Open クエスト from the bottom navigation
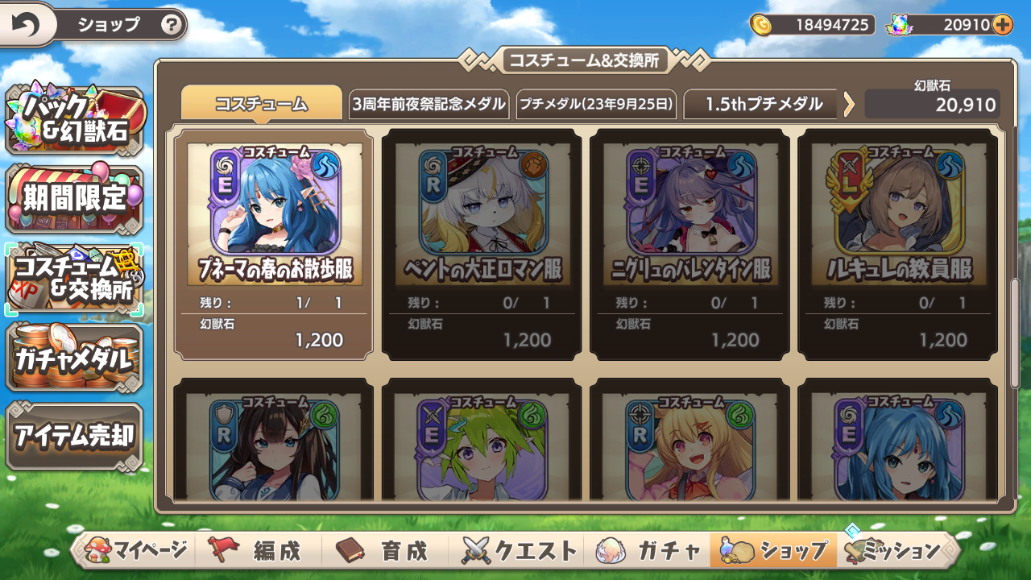The height and width of the screenshot is (580, 1031). click(x=520, y=551)
